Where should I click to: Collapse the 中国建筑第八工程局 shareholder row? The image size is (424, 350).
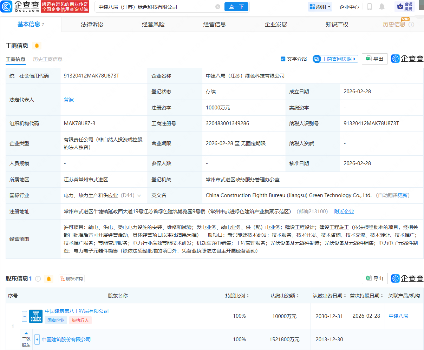(x=24, y=316)
